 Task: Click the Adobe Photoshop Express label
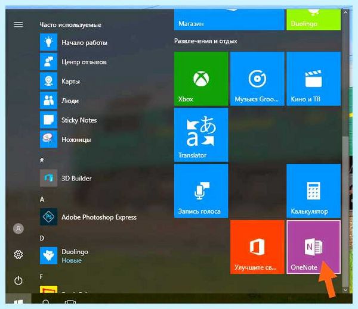click(x=99, y=217)
